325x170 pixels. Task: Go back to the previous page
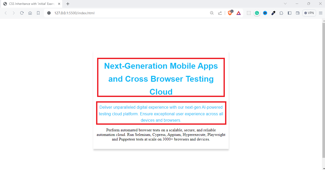[6, 13]
